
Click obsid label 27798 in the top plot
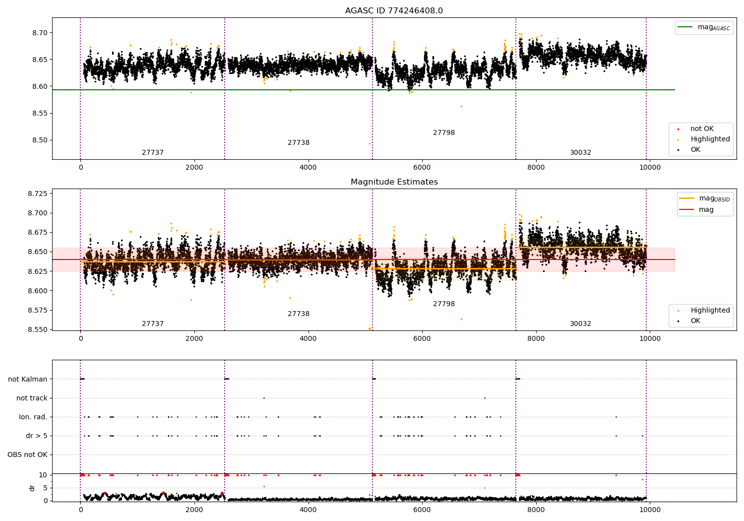444,133
